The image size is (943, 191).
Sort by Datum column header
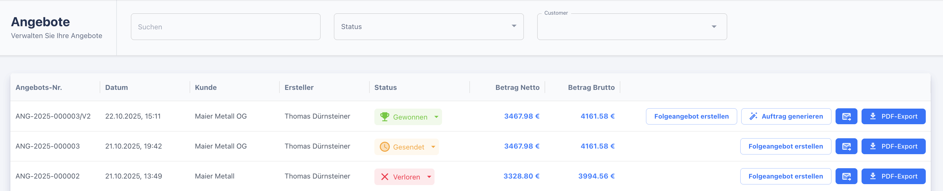(117, 87)
